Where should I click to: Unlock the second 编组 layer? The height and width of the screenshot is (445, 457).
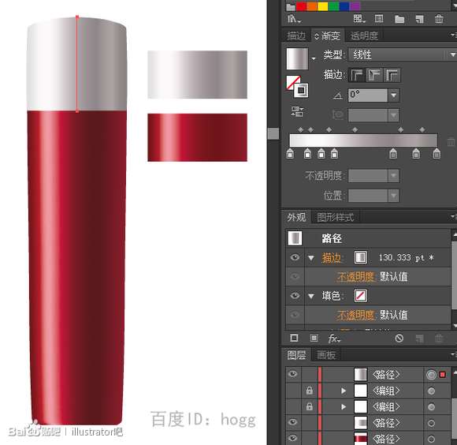coord(309,406)
